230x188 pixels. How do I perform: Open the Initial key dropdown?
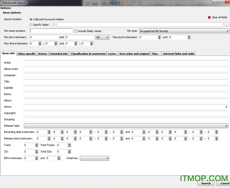(95, 158)
